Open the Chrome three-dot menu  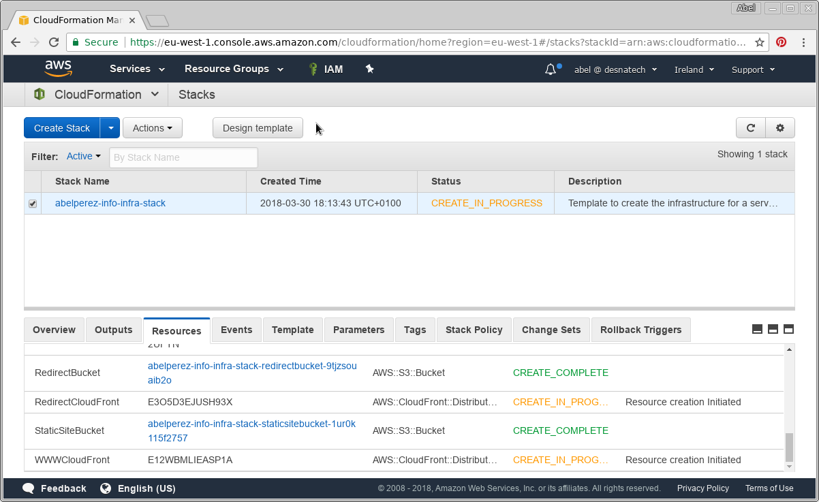803,42
